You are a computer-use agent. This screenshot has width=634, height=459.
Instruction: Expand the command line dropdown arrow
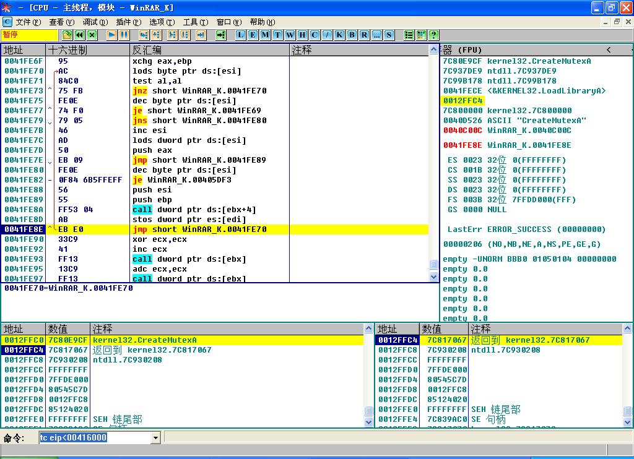pos(155,438)
